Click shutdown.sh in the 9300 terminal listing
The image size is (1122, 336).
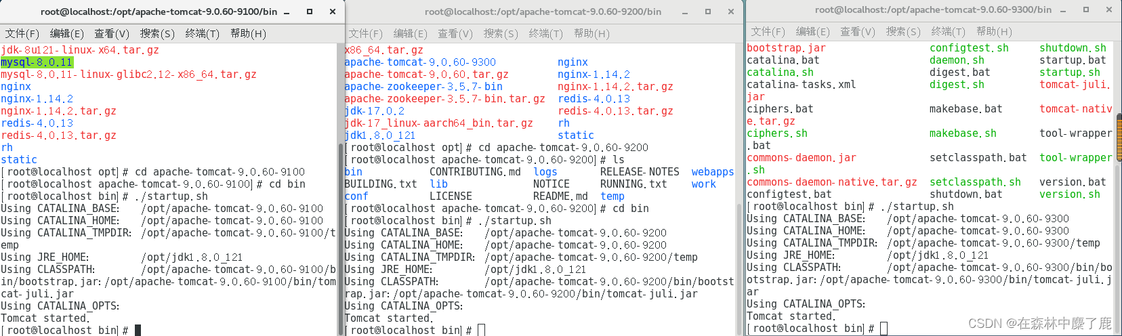(1073, 48)
